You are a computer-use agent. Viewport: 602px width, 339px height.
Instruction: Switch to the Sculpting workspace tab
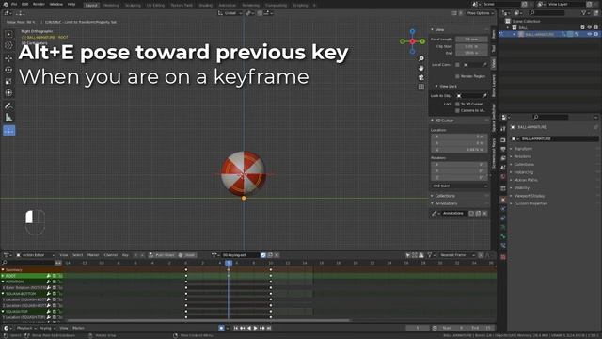(x=133, y=5)
